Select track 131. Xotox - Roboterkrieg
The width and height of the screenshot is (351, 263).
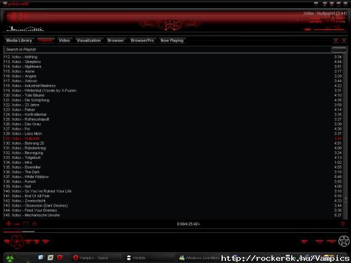point(172,148)
